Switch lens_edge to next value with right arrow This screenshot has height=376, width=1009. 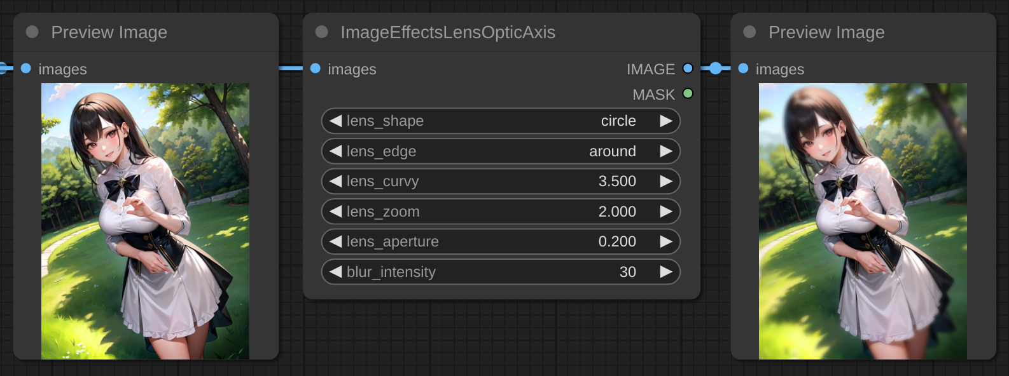pos(665,151)
